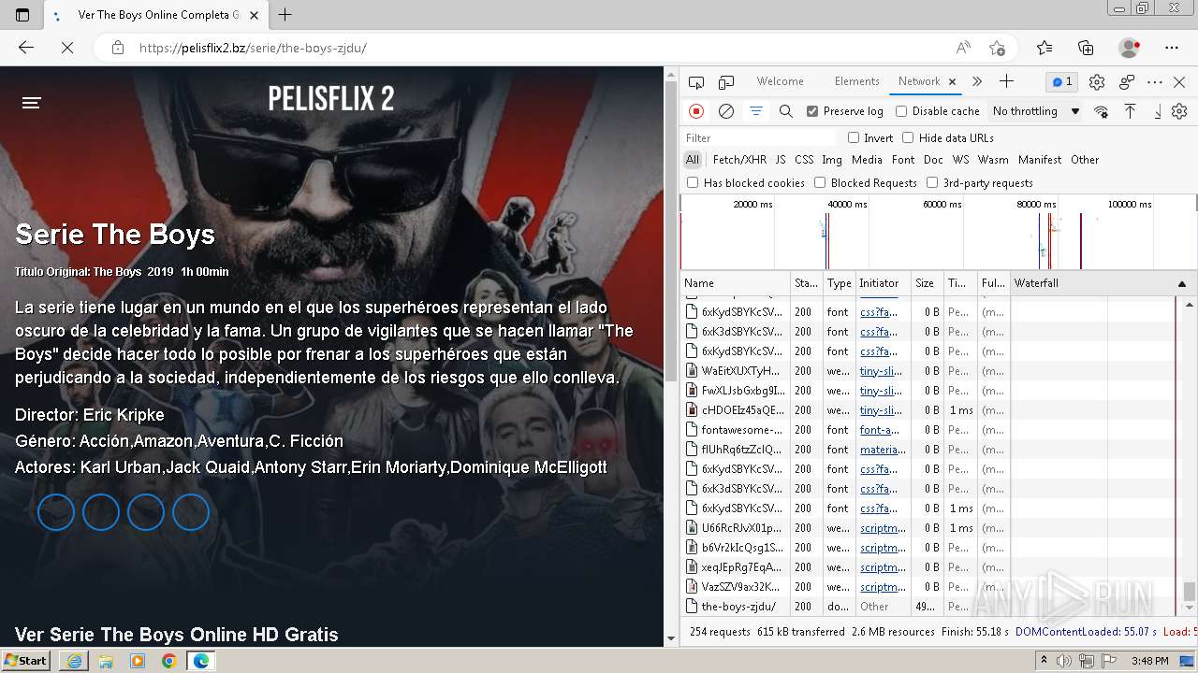Search the network requests
The height and width of the screenshot is (673, 1198).
tap(786, 111)
